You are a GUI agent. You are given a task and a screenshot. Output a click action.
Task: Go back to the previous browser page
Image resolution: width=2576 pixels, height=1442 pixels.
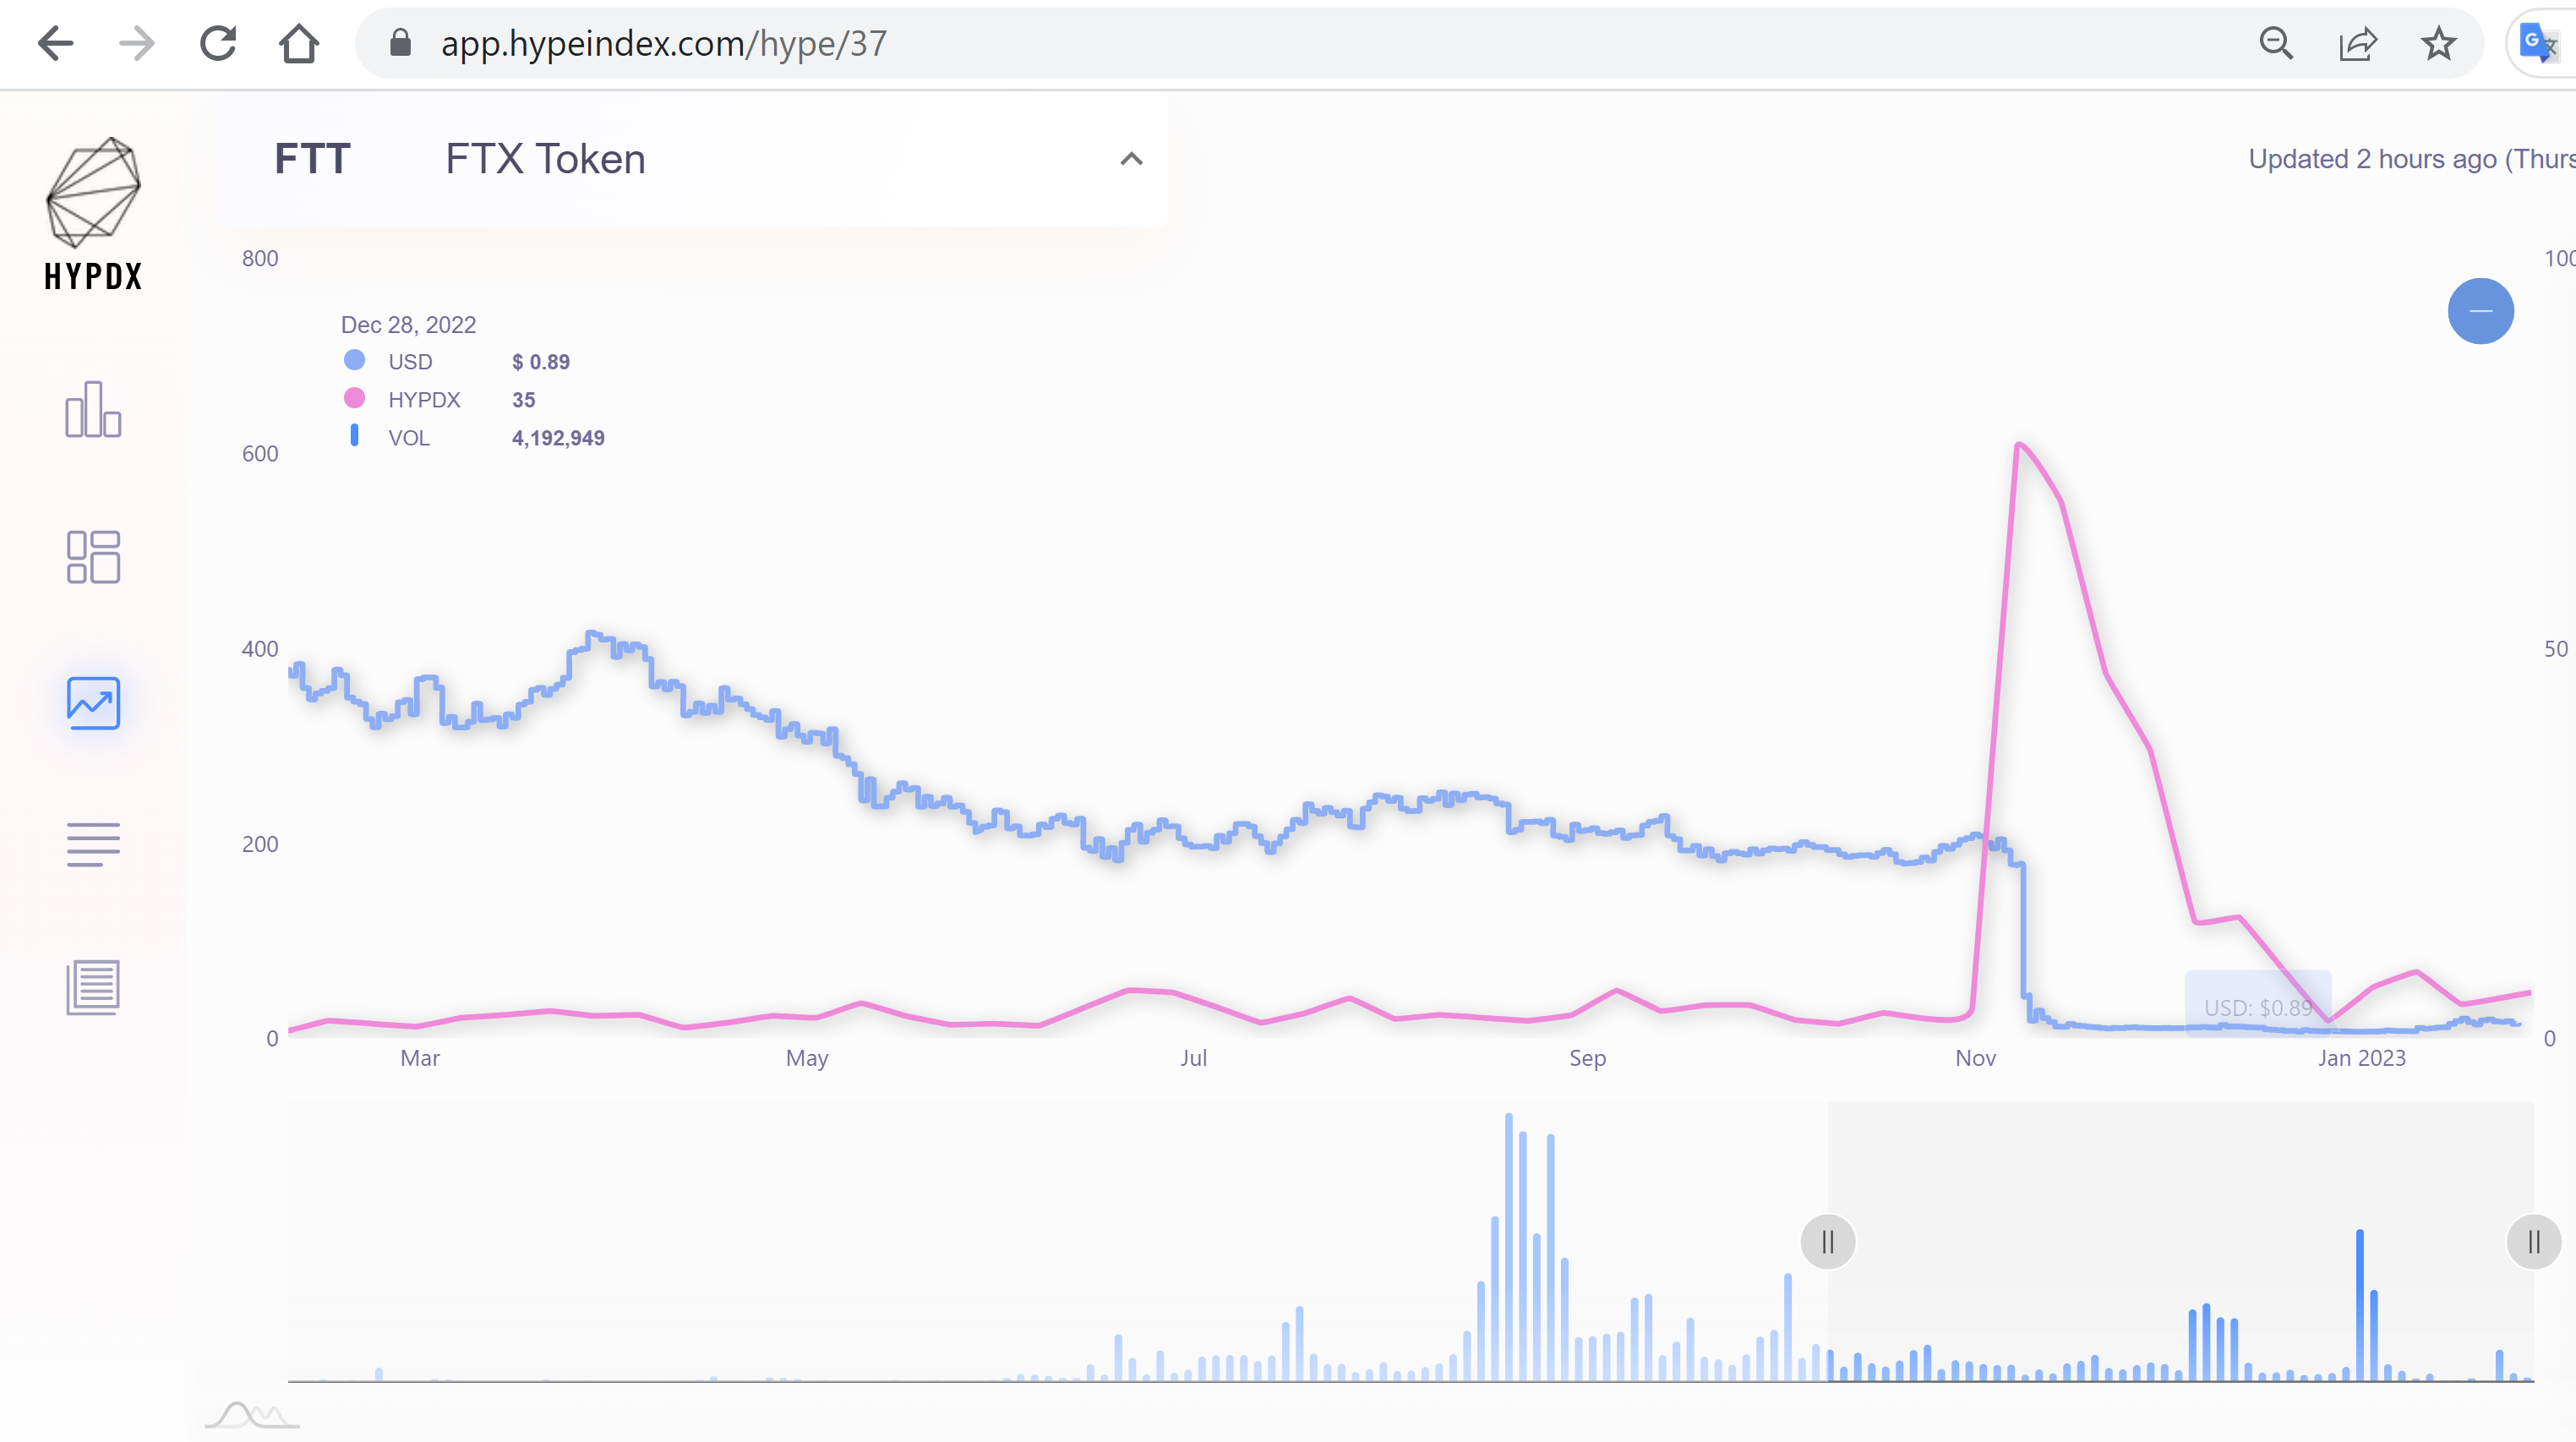55,43
